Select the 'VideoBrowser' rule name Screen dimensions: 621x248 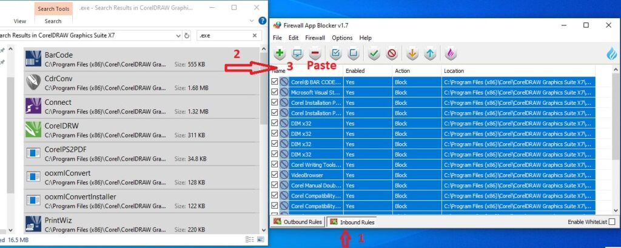click(x=307, y=175)
